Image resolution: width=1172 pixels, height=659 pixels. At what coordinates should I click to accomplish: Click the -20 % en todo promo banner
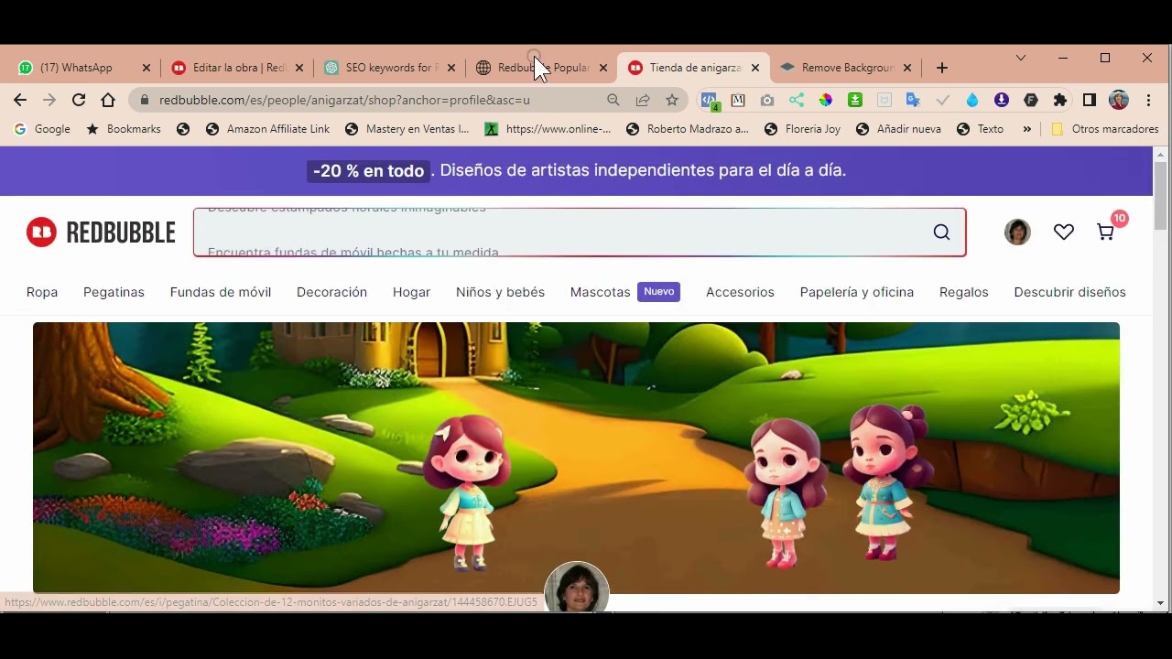(x=576, y=170)
